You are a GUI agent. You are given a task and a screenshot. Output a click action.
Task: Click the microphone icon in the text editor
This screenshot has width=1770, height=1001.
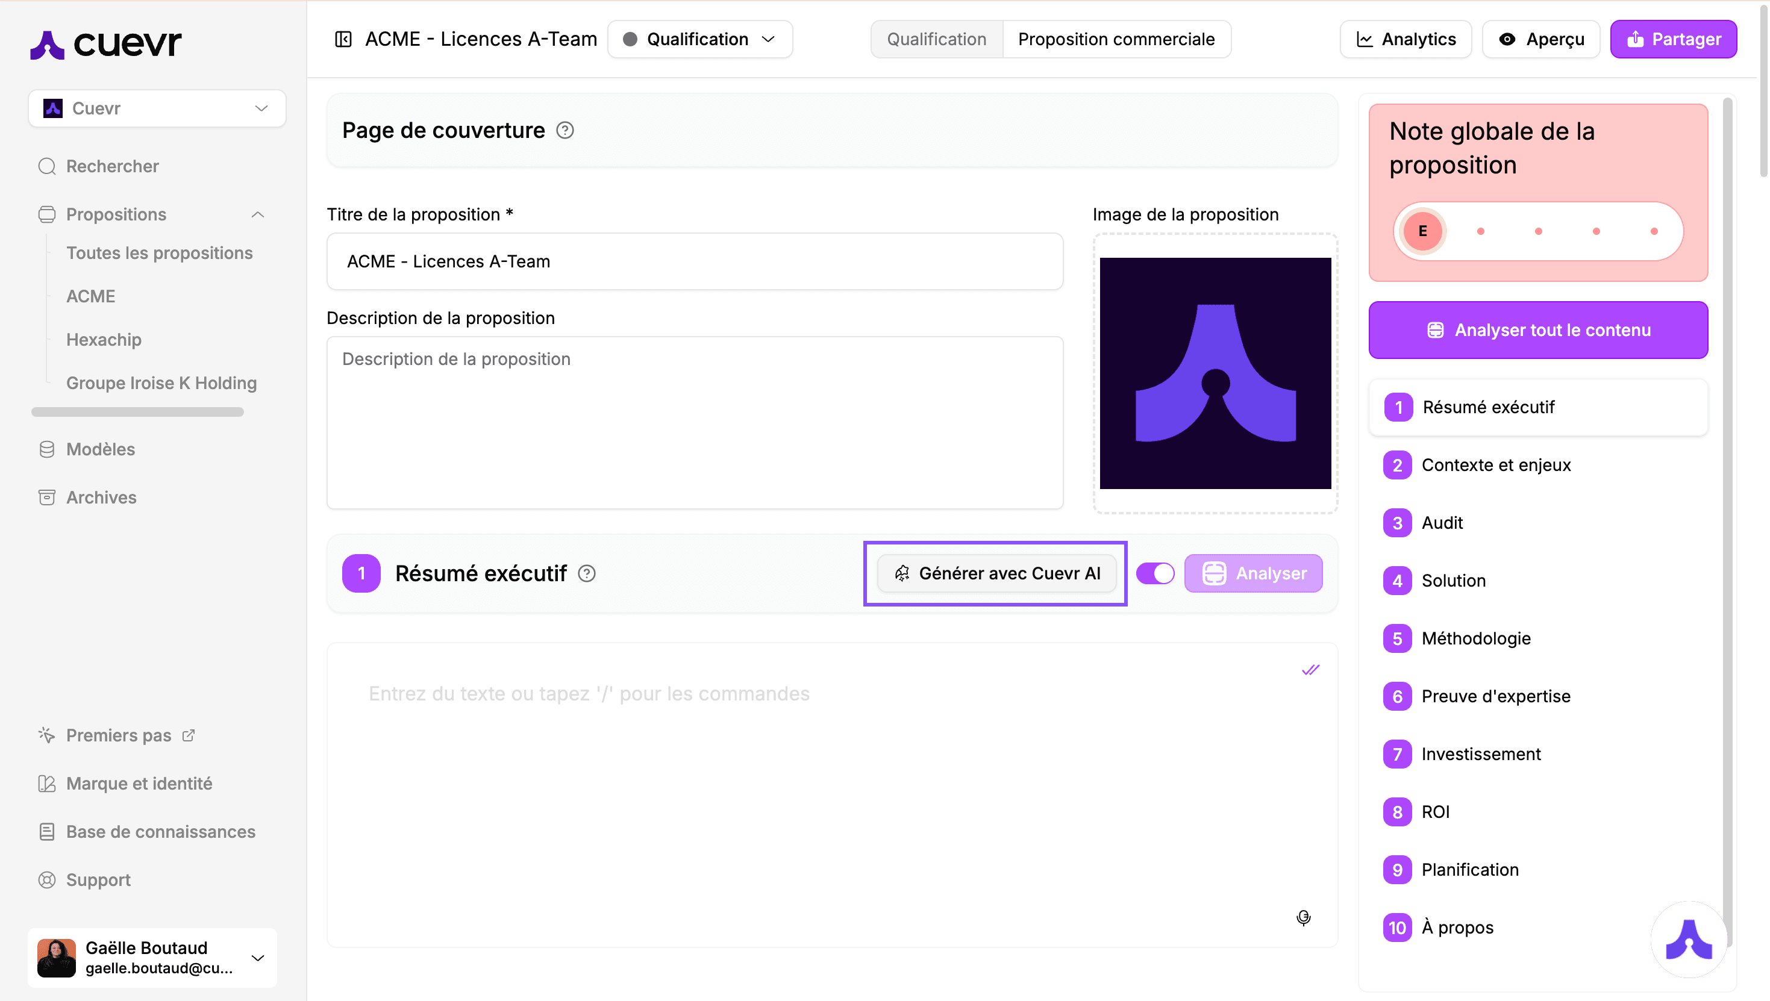click(x=1303, y=918)
